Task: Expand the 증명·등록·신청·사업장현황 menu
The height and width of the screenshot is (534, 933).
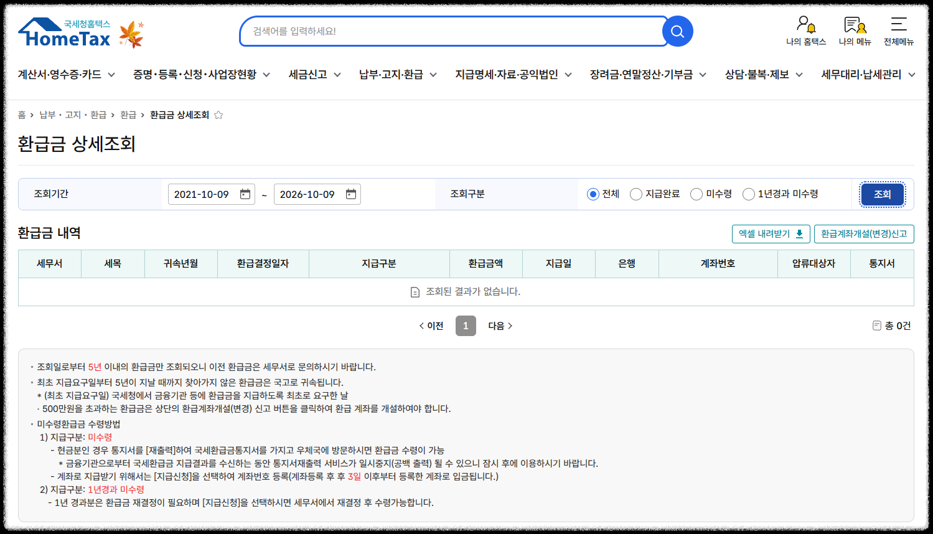Action: (202, 75)
